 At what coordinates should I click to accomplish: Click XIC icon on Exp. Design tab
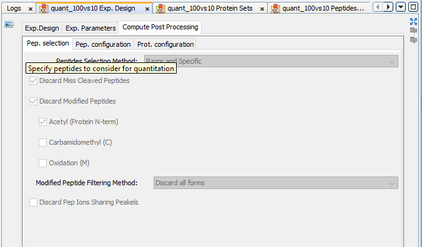44,9
